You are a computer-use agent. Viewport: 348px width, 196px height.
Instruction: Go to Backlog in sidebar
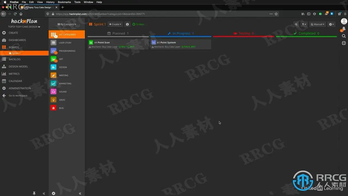coord(15,59)
